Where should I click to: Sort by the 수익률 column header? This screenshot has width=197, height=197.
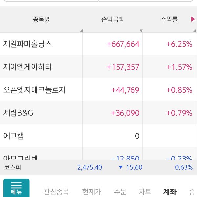(x=169, y=20)
